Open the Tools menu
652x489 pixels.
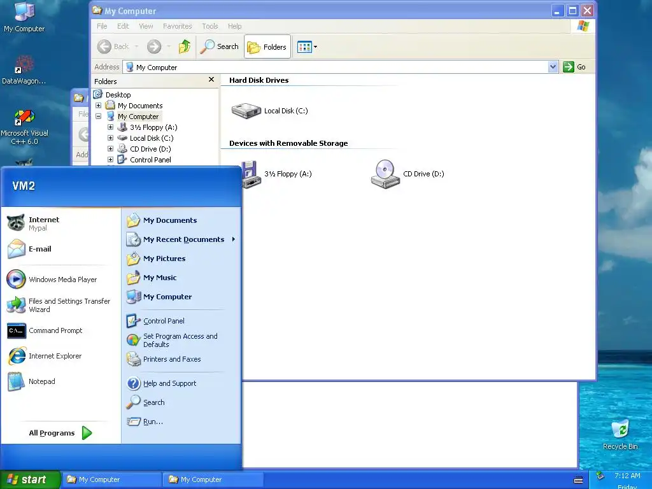tap(210, 26)
